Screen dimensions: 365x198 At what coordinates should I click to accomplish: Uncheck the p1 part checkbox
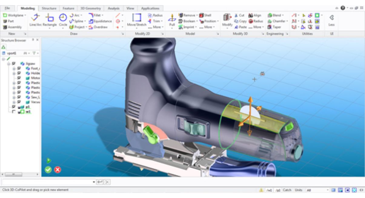[x=14, y=107]
